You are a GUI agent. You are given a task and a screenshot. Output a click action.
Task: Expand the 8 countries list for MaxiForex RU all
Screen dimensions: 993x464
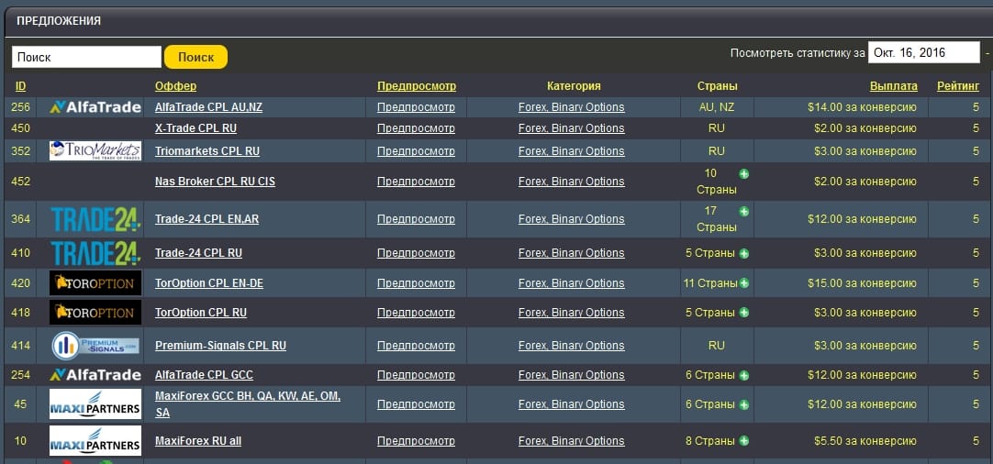click(744, 440)
